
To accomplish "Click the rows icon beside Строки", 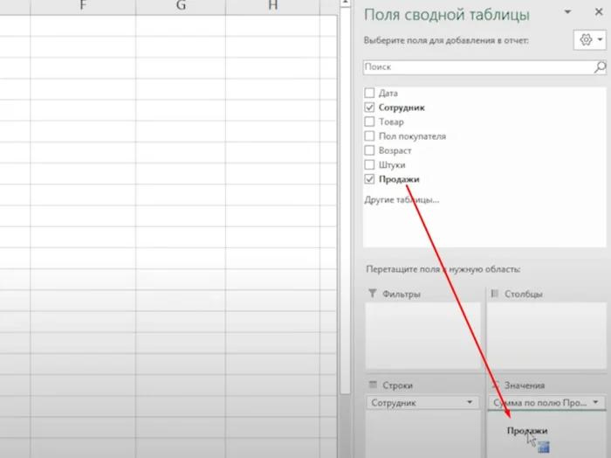I will pyautogui.click(x=373, y=385).
